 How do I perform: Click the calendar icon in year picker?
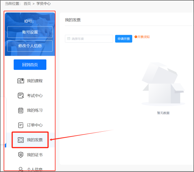pyautogui.click(x=69, y=39)
